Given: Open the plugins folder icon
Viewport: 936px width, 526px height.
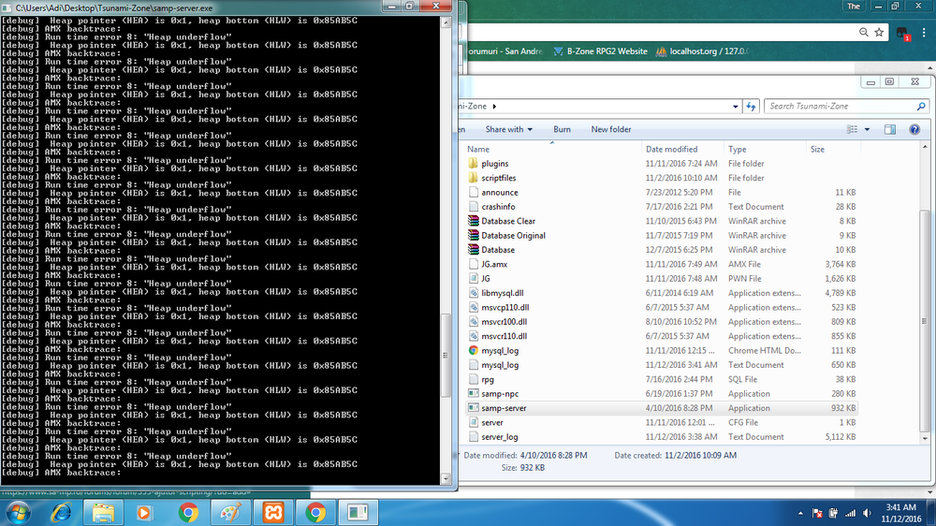Looking at the screenshot, I should 474,163.
